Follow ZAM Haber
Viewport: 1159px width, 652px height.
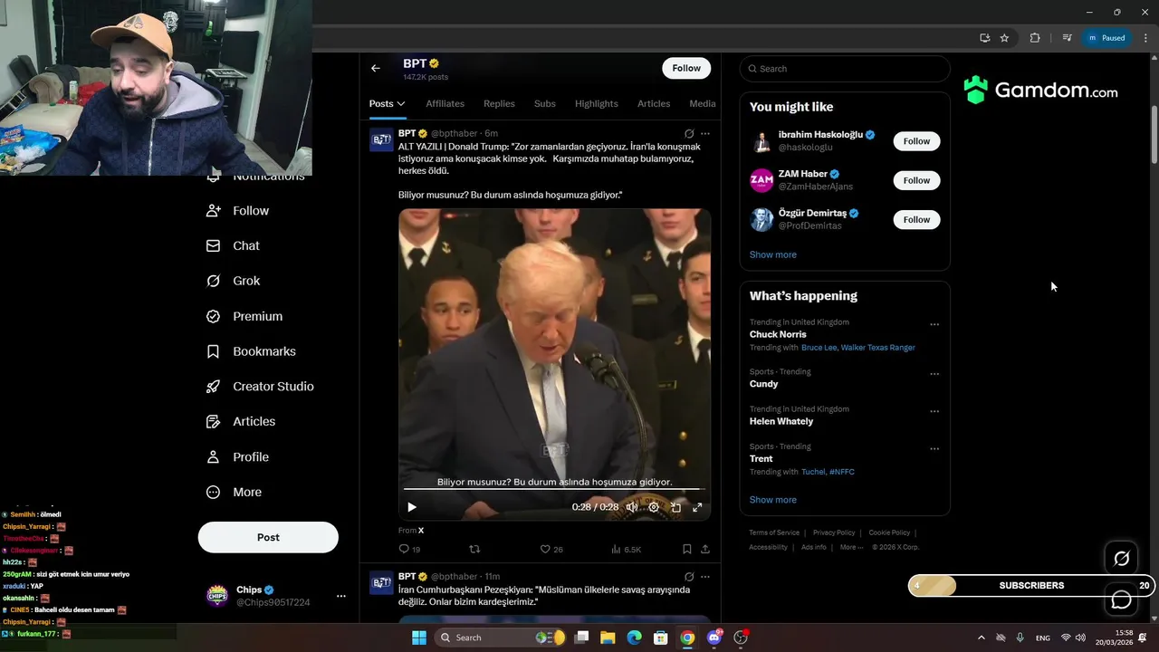[x=916, y=180]
